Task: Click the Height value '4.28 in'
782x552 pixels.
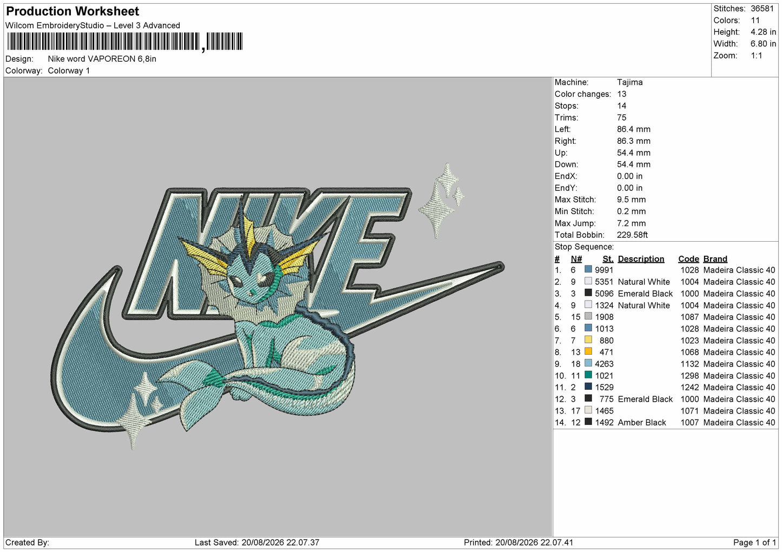Action: pos(763,32)
